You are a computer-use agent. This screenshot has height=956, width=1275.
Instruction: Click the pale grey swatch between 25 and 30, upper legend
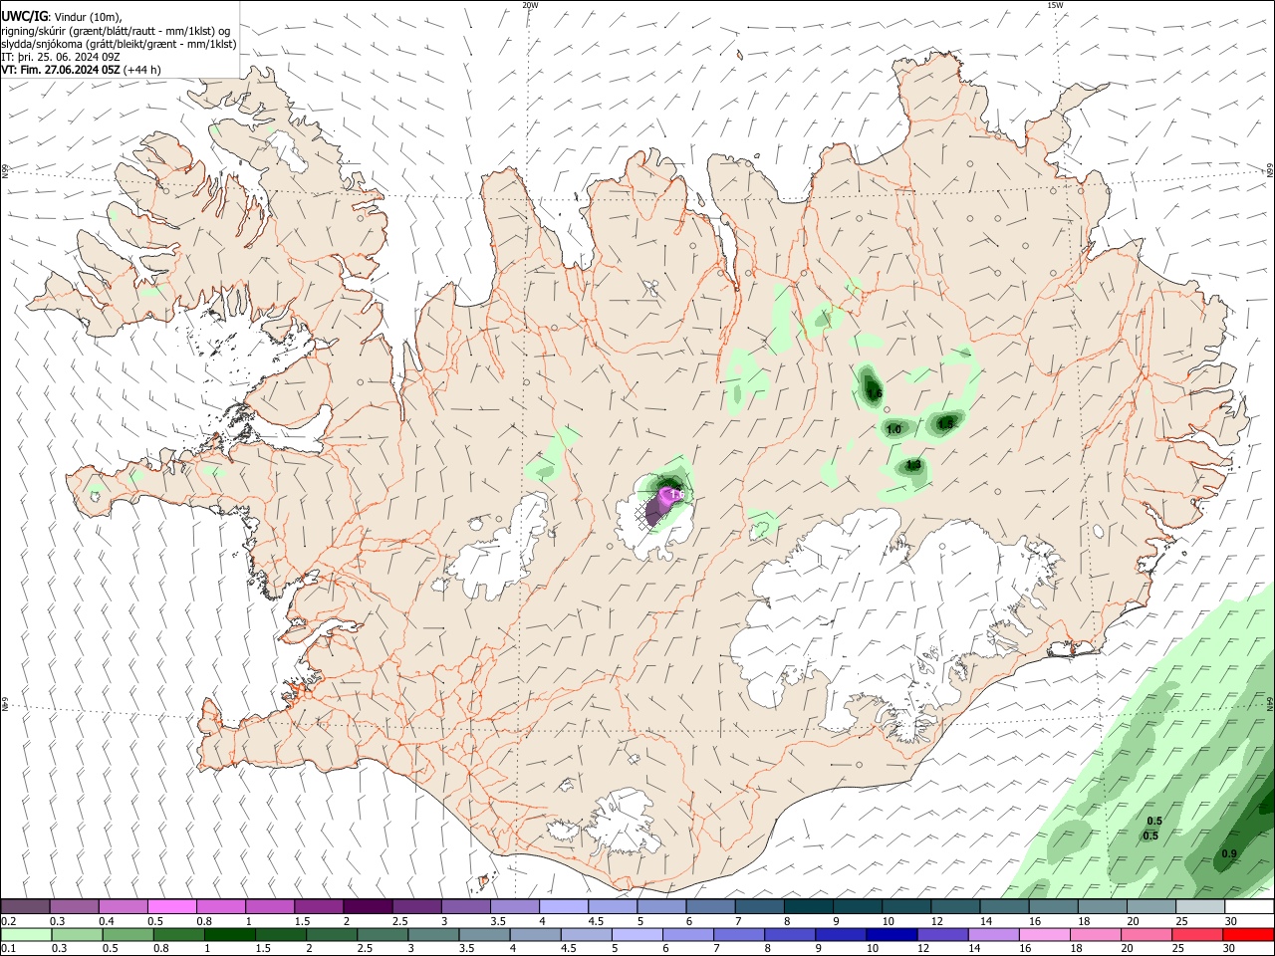tap(1199, 906)
